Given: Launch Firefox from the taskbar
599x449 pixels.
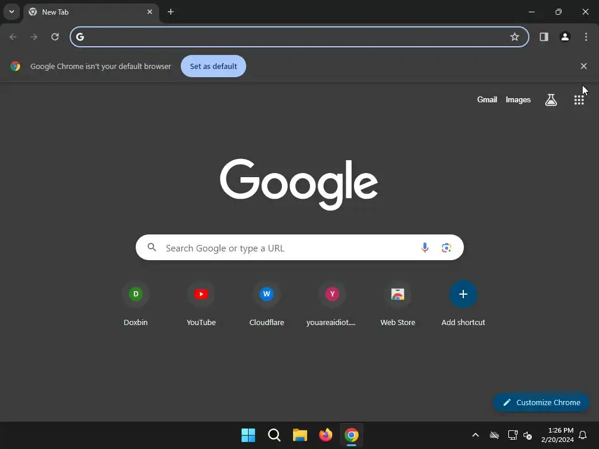Looking at the screenshot, I should pos(325,435).
